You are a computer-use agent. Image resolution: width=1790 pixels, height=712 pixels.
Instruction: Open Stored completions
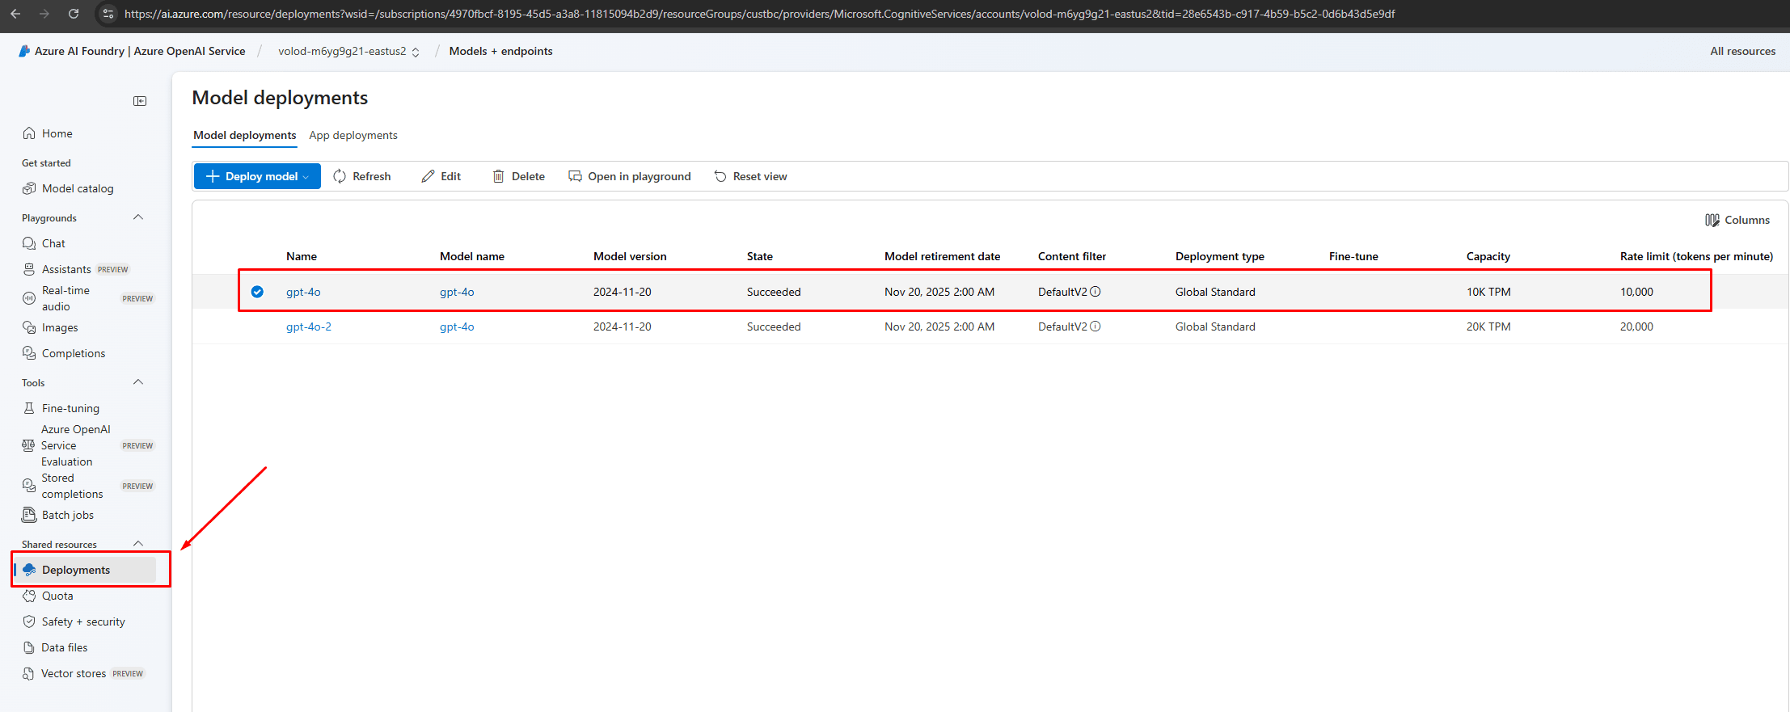click(x=72, y=486)
